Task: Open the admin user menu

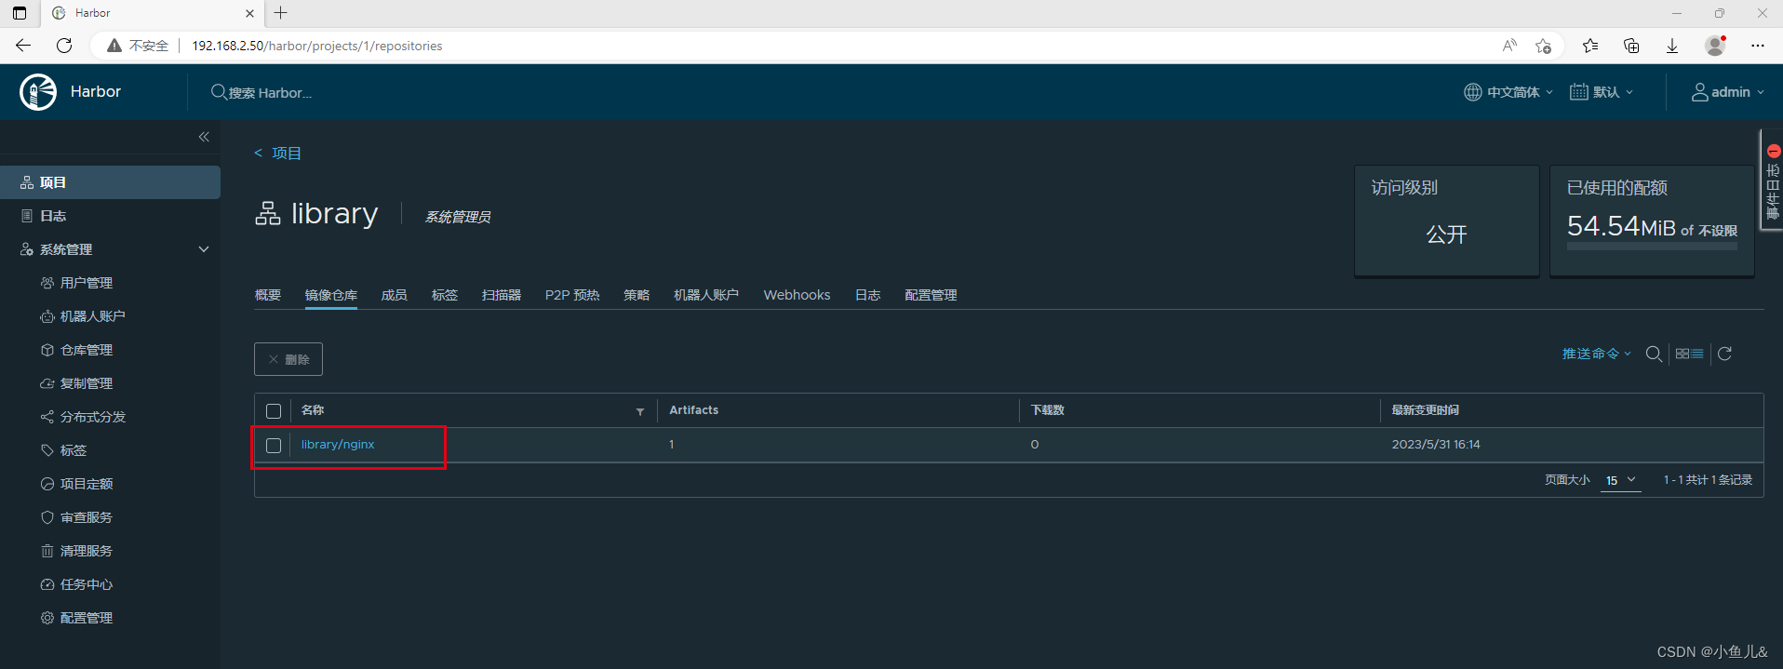Action: click(1728, 92)
